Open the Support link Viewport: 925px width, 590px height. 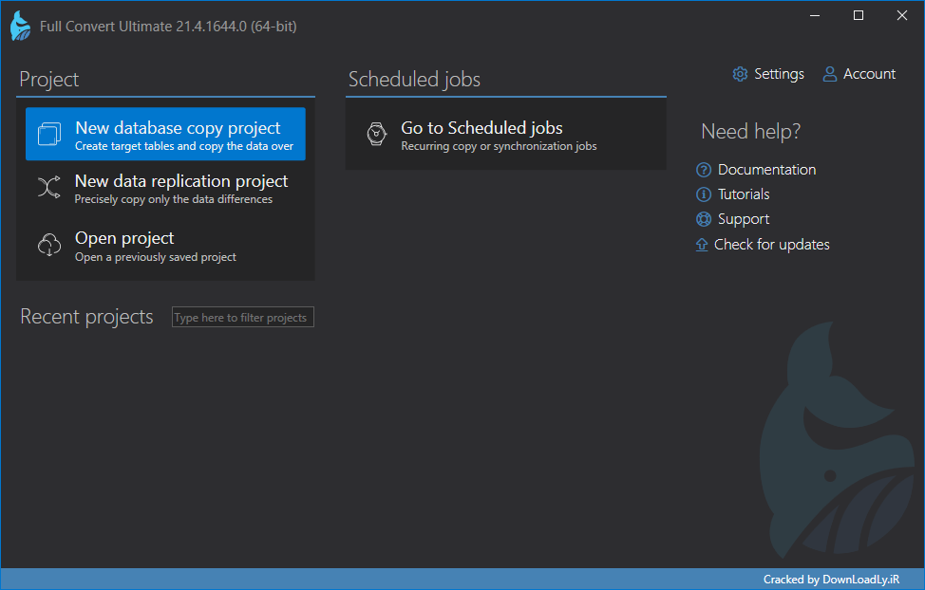click(744, 219)
